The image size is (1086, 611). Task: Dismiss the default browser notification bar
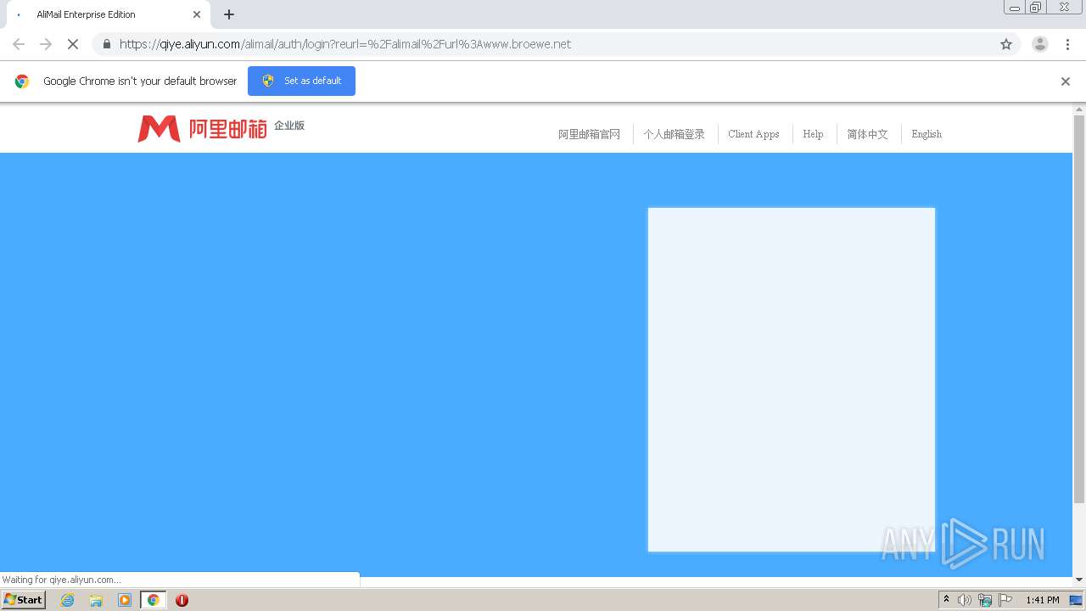coord(1066,81)
